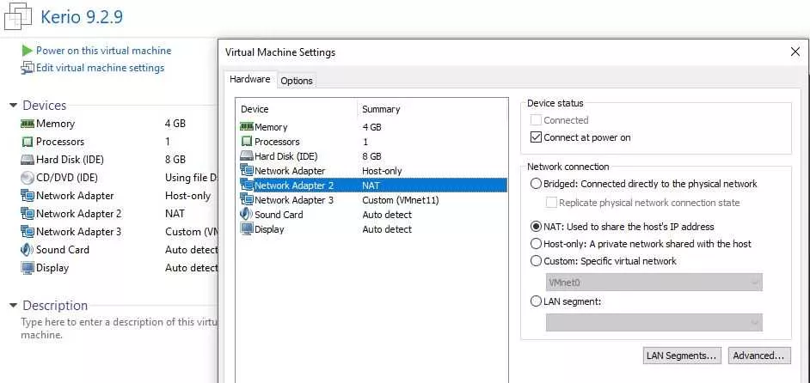Click Custom (VMnet11) summary in settings list
This screenshot has height=383, width=810.
pyautogui.click(x=401, y=200)
